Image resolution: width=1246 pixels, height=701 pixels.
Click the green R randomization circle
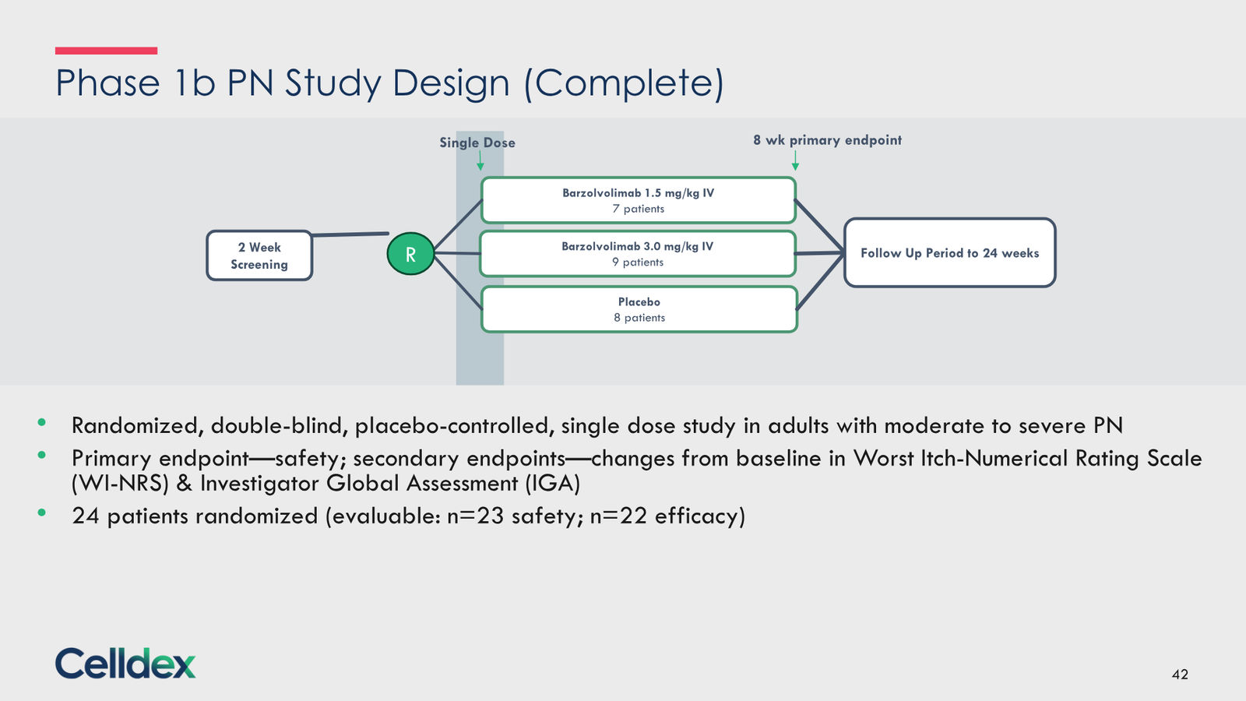[x=410, y=253]
